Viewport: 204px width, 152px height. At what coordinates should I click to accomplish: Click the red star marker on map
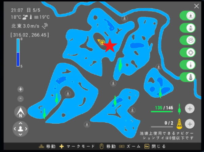[x=109, y=46]
